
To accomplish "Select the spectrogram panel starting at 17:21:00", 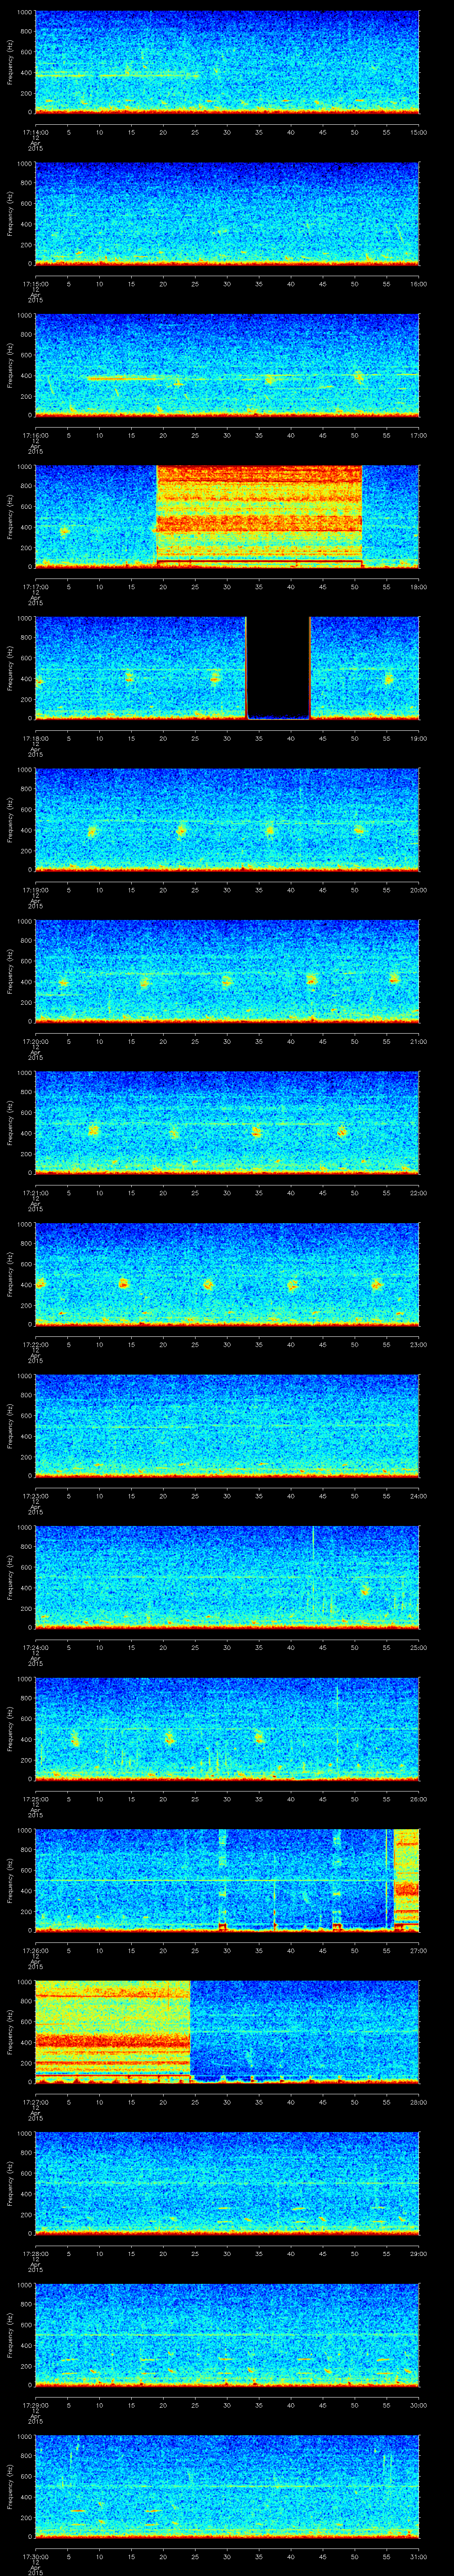I will (x=227, y=1123).
